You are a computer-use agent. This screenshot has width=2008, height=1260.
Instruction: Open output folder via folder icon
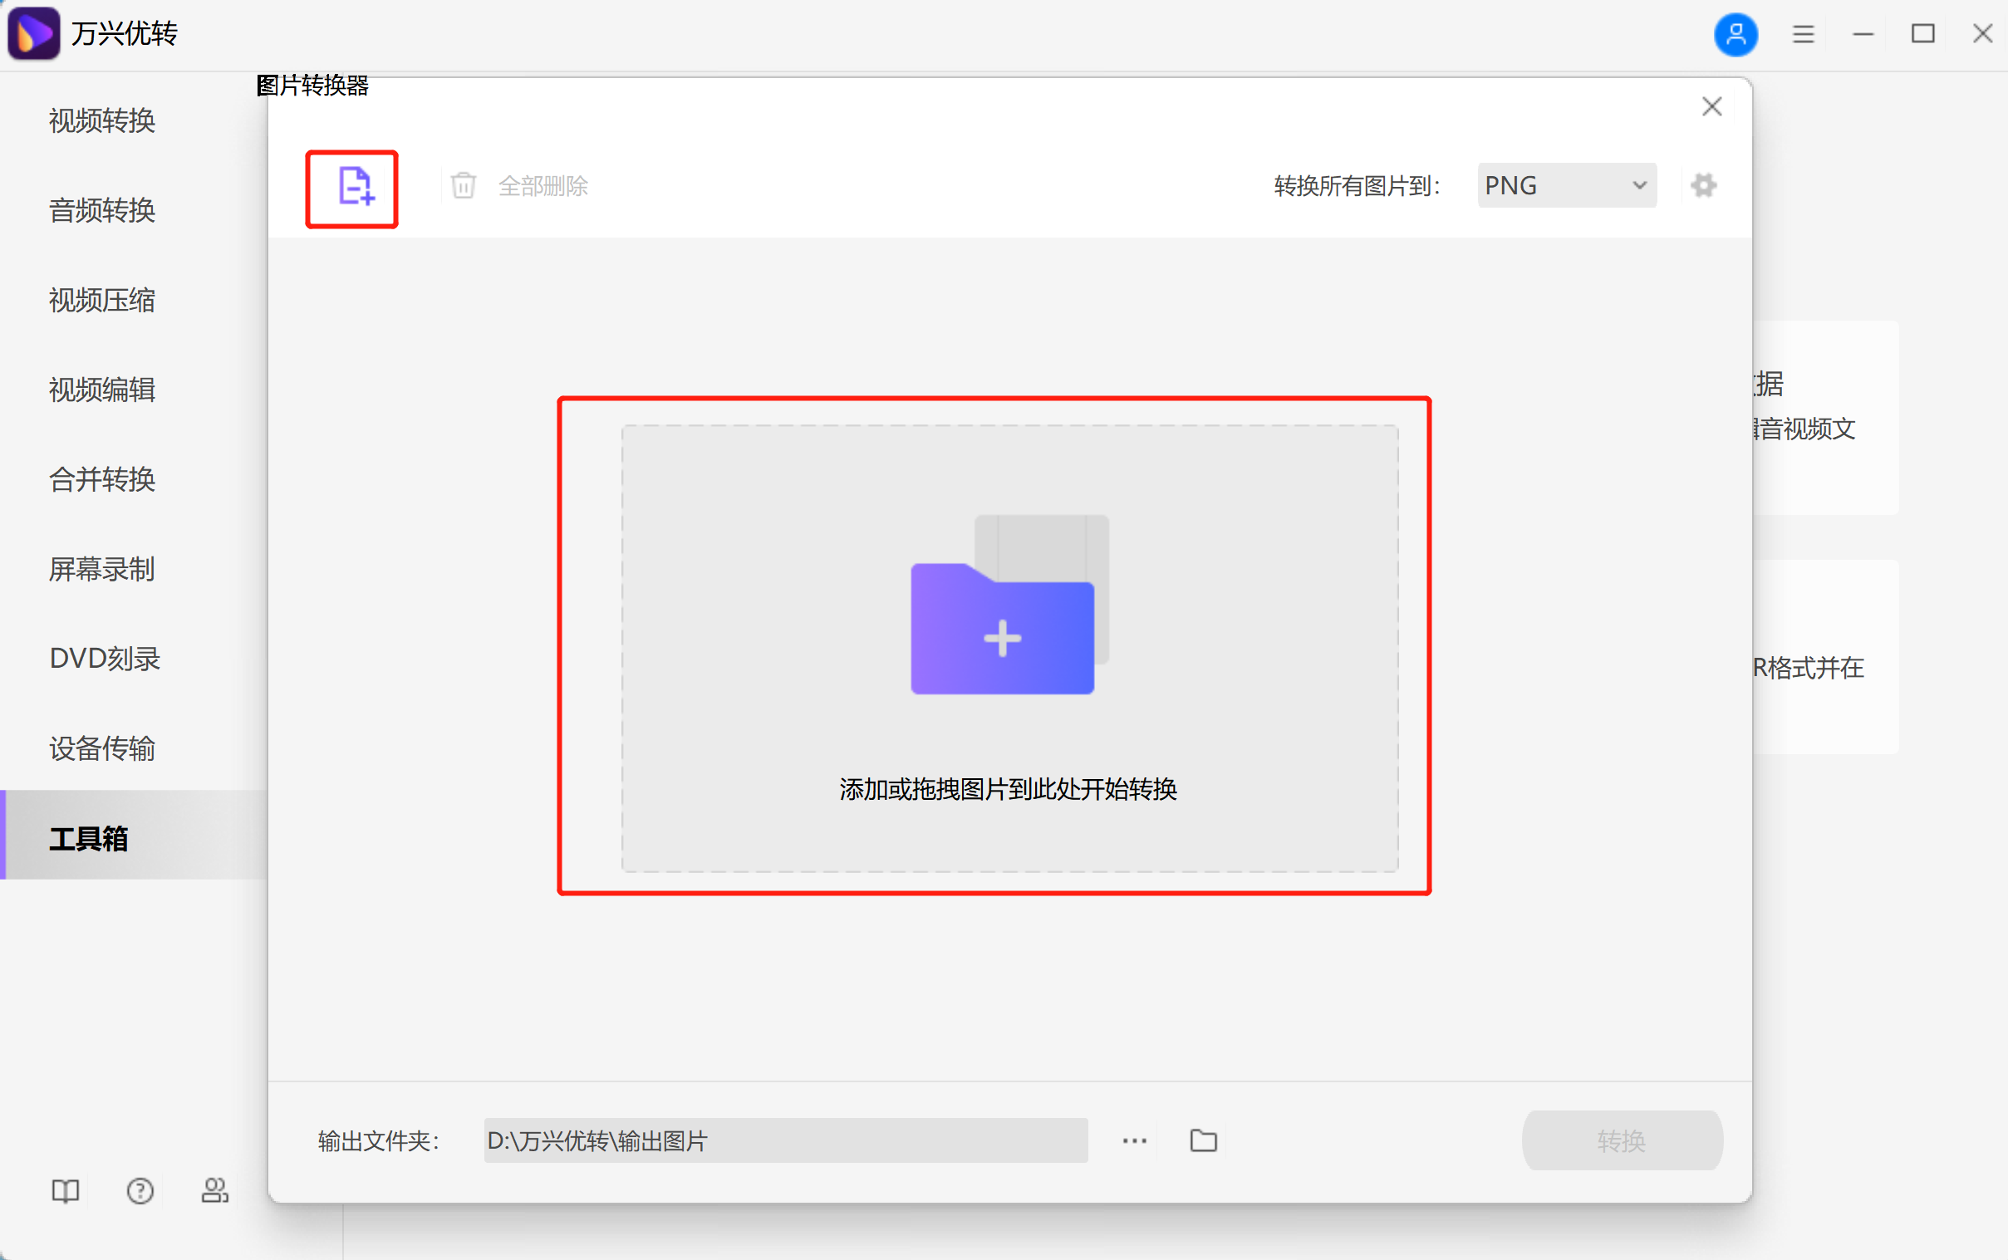(1203, 1140)
